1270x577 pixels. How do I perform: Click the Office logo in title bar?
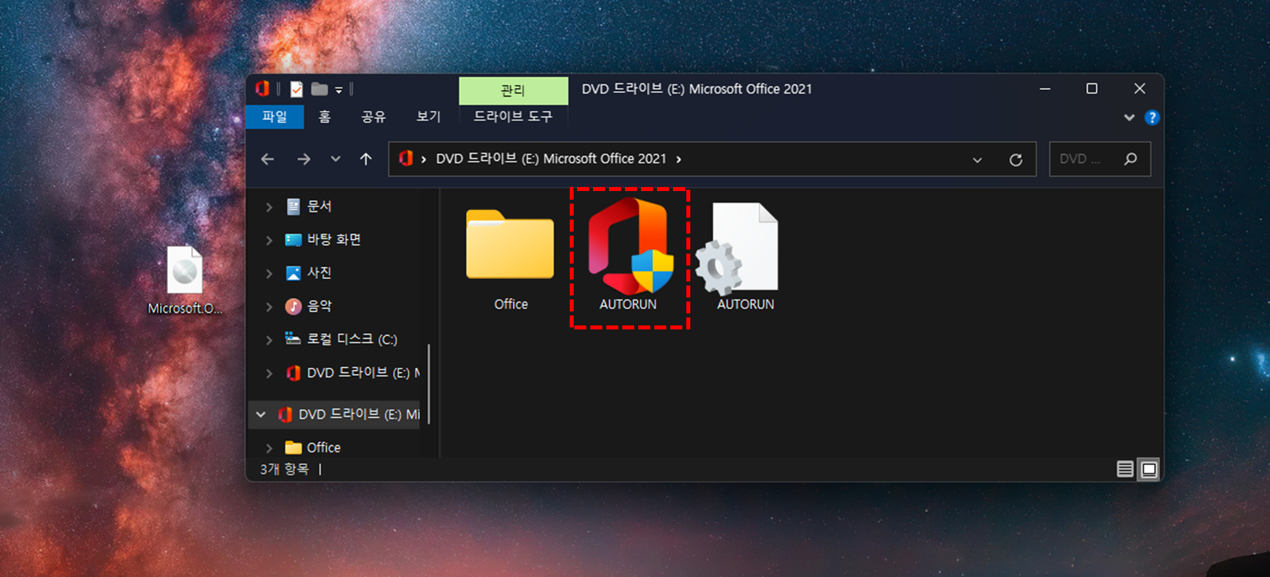(x=262, y=89)
